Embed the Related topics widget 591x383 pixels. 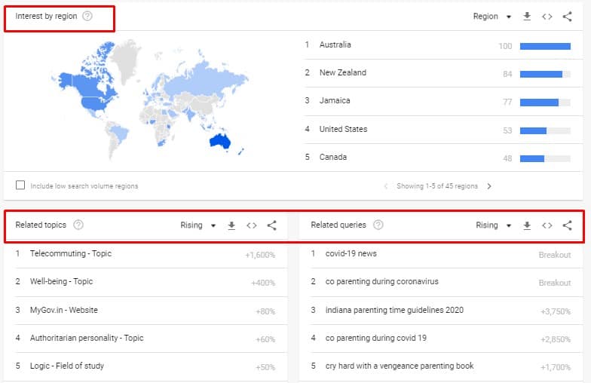click(252, 225)
